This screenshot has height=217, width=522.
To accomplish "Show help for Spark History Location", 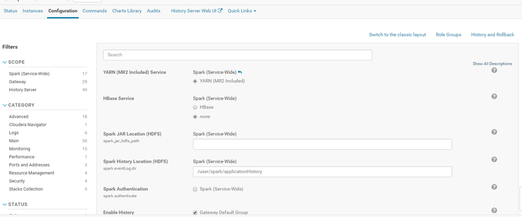I will tap(494, 159).
